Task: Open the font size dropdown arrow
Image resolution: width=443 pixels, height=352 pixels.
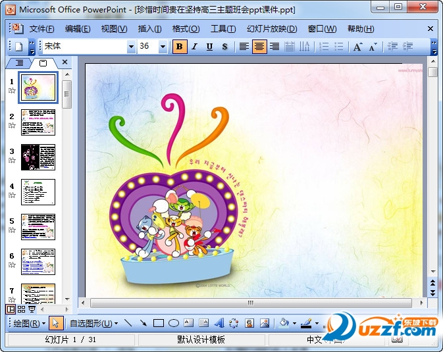Action: (x=163, y=47)
